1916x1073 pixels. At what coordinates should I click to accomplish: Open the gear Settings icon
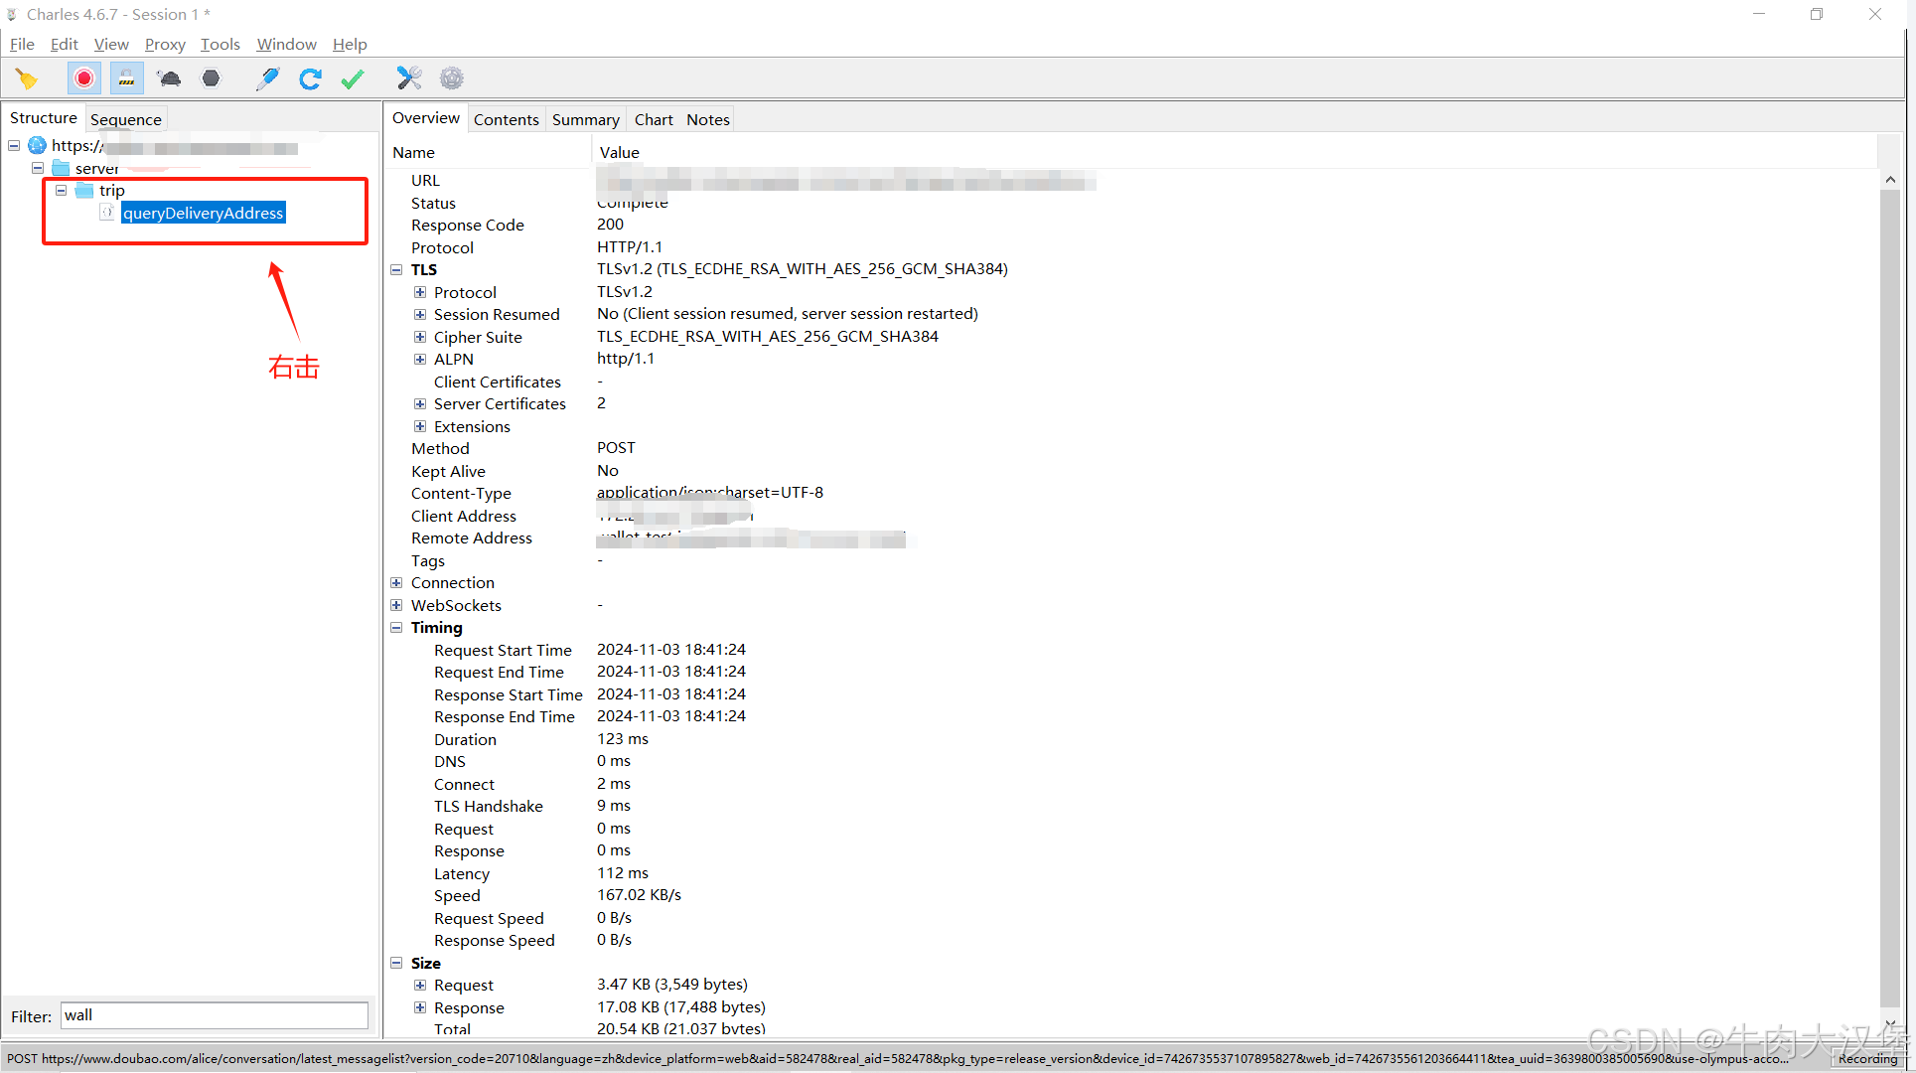(x=452, y=78)
